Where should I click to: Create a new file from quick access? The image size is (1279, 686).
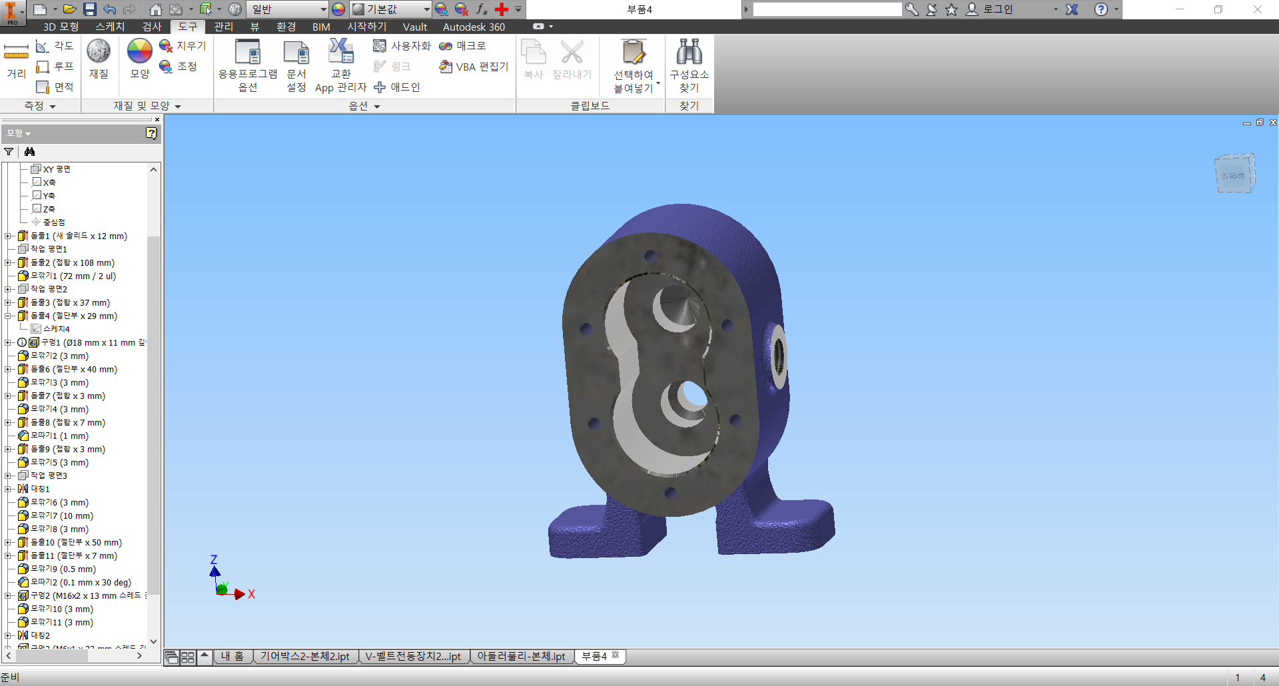pyautogui.click(x=40, y=9)
